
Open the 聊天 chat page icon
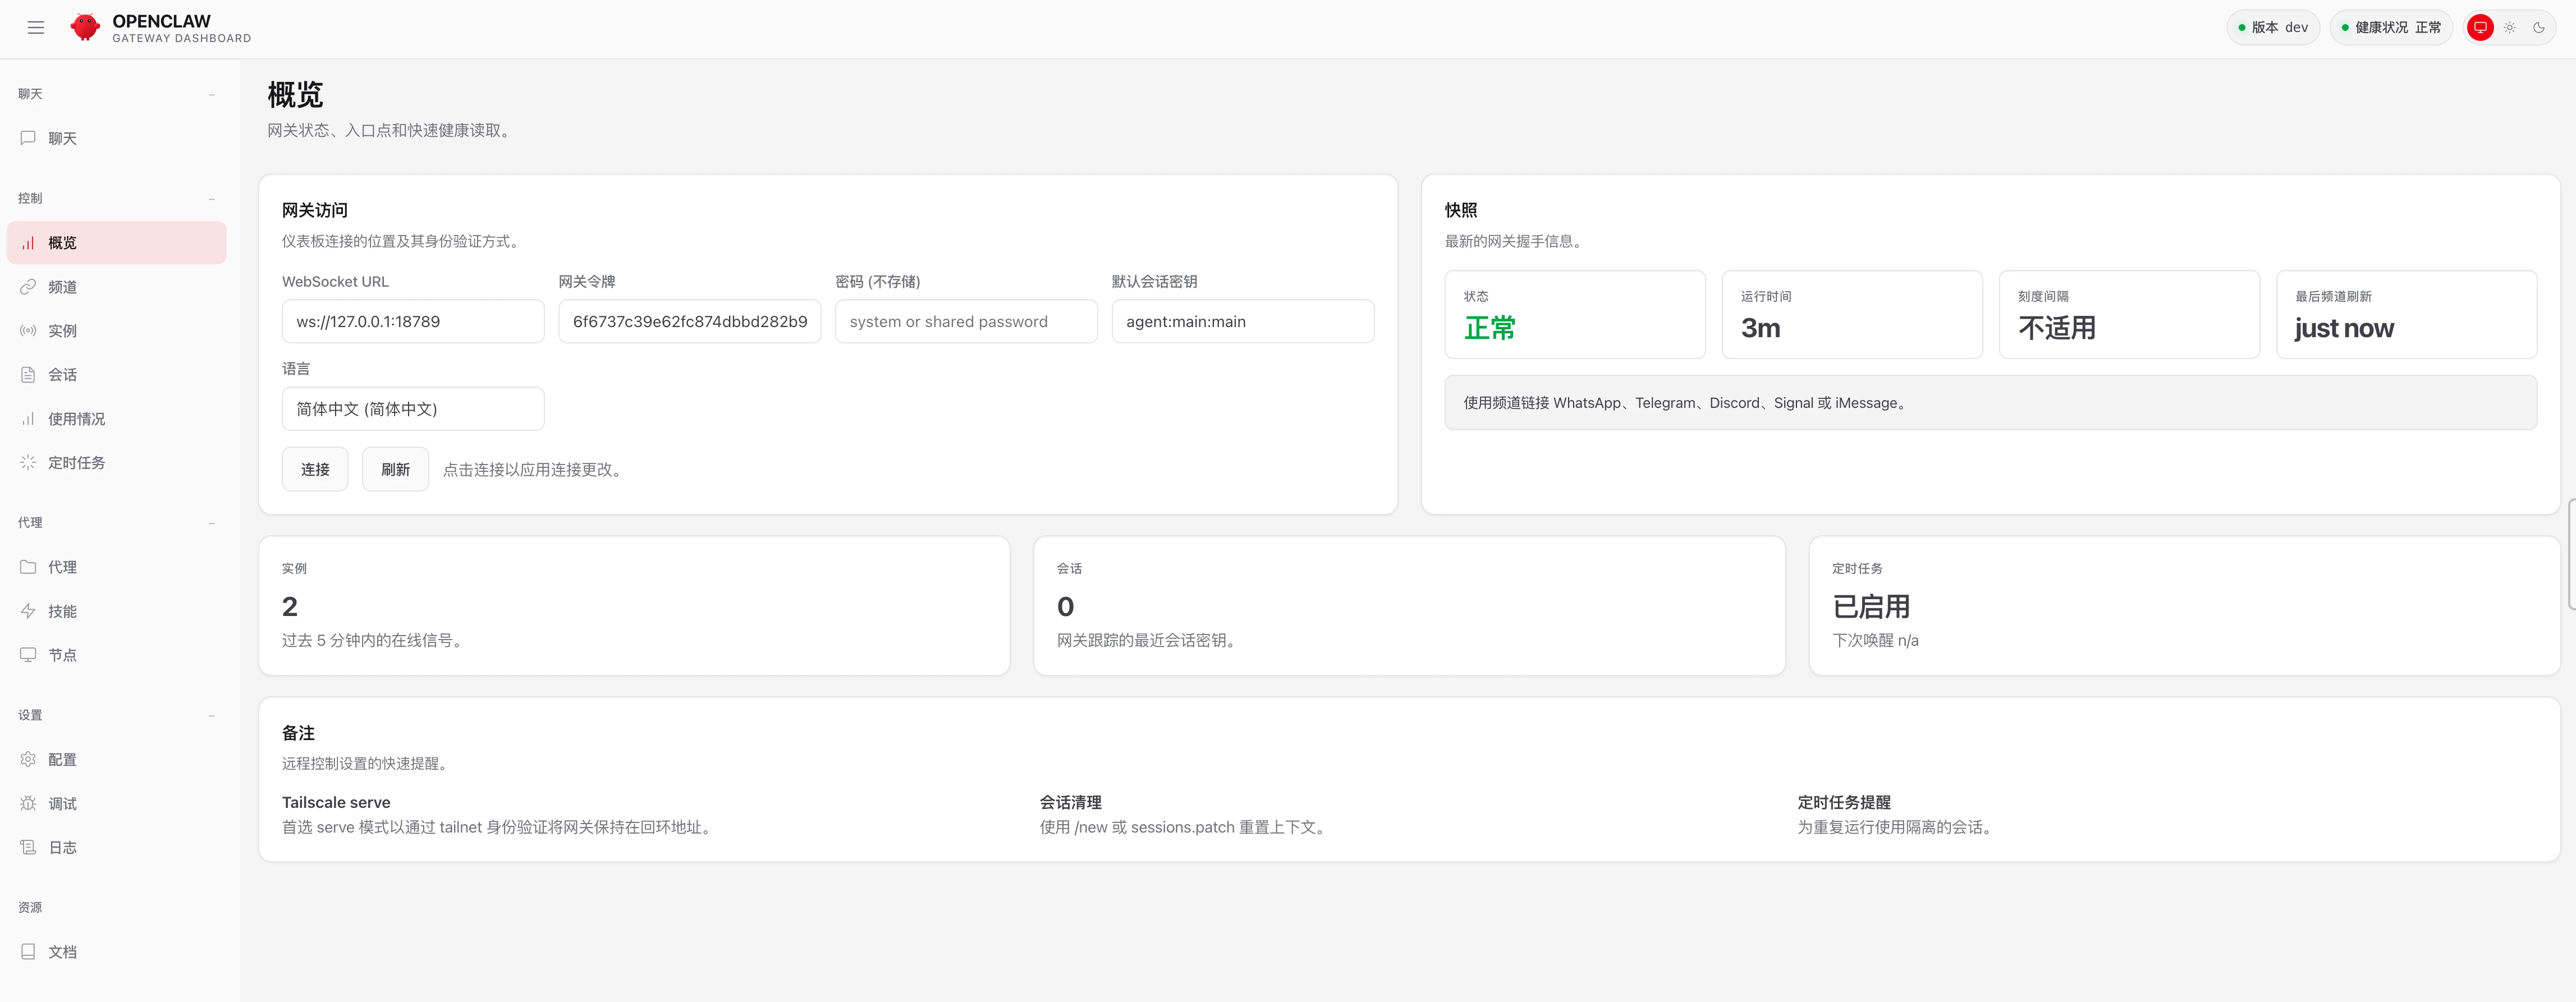(x=28, y=138)
